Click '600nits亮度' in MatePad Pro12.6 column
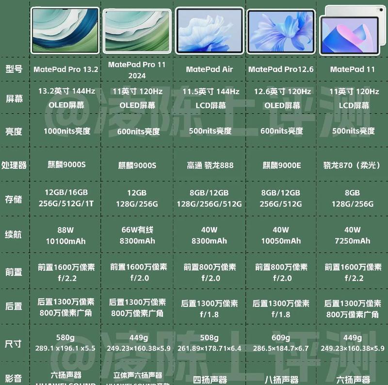388x385 pixels. tap(282, 131)
